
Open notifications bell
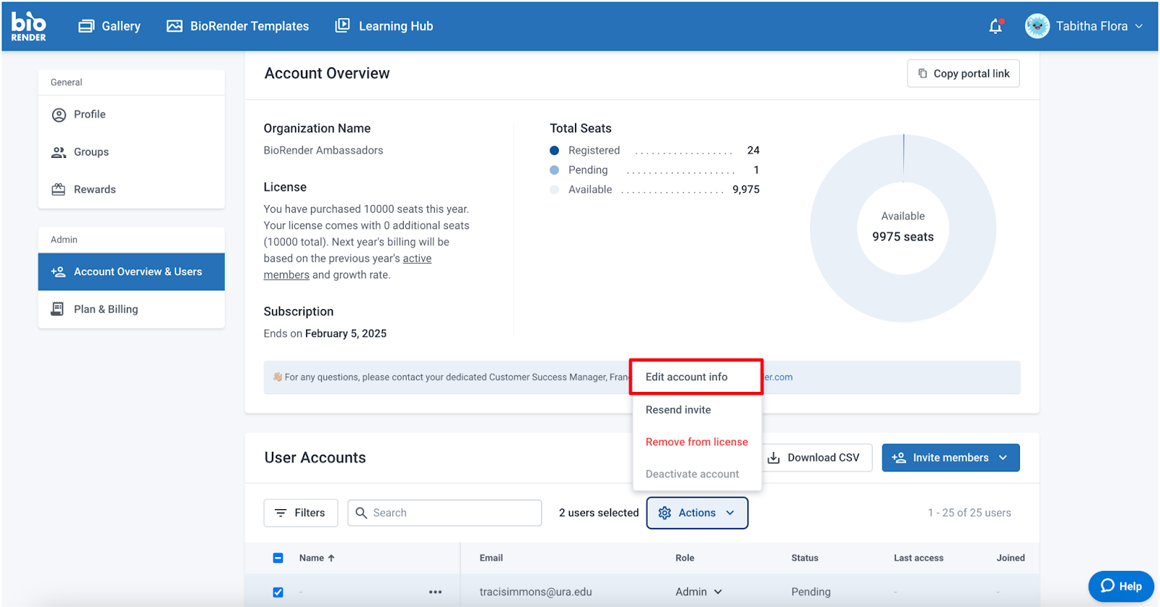click(996, 26)
